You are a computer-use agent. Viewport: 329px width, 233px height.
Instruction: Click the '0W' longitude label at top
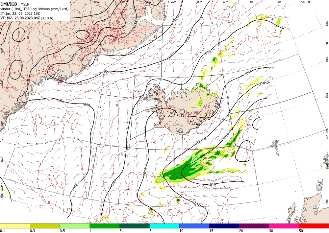click(279, 2)
